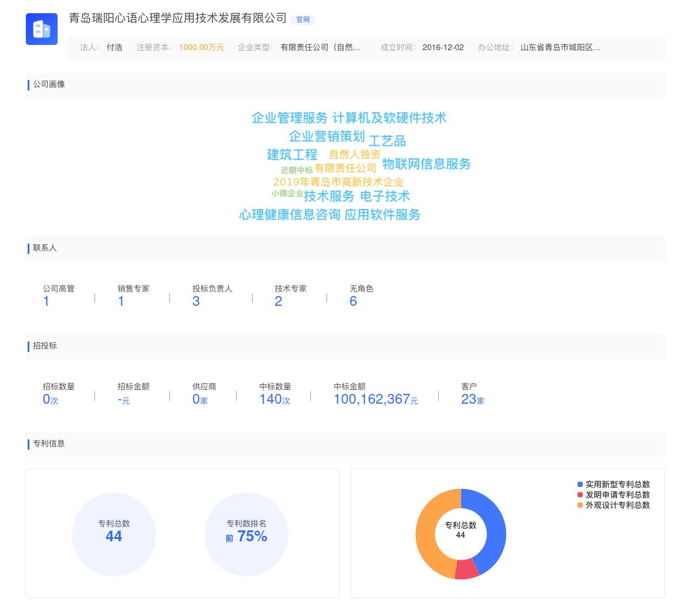Click 销售专家 contact count 1
Image resolution: width=691 pixels, height=611 pixels.
(121, 301)
